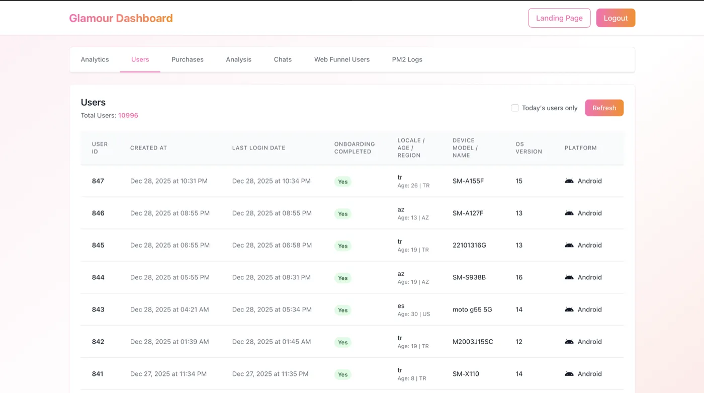The width and height of the screenshot is (704, 393).
Task: Click device model SM-X110
Action: (x=466, y=374)
